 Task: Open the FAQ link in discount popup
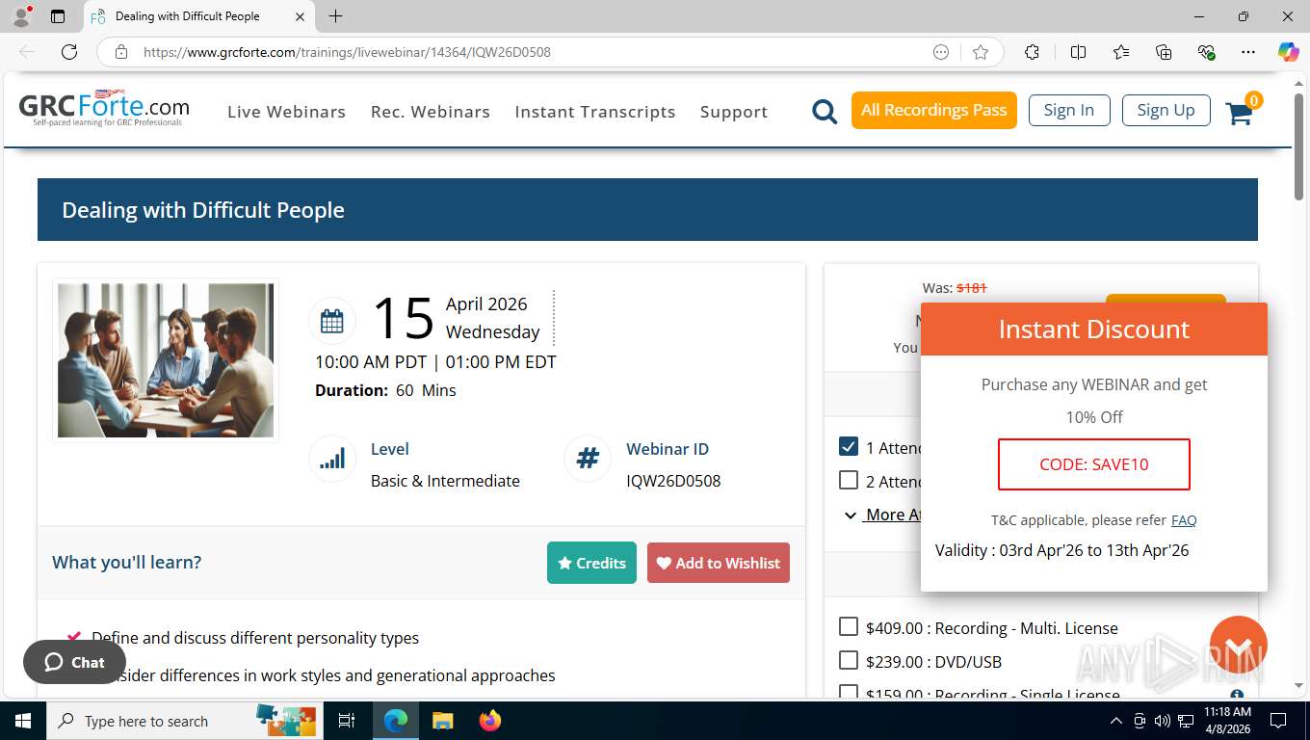click(x=1184, y=520)
